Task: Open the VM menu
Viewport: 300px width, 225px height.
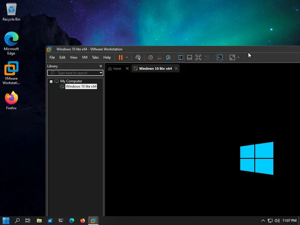Action: (85, 57)
